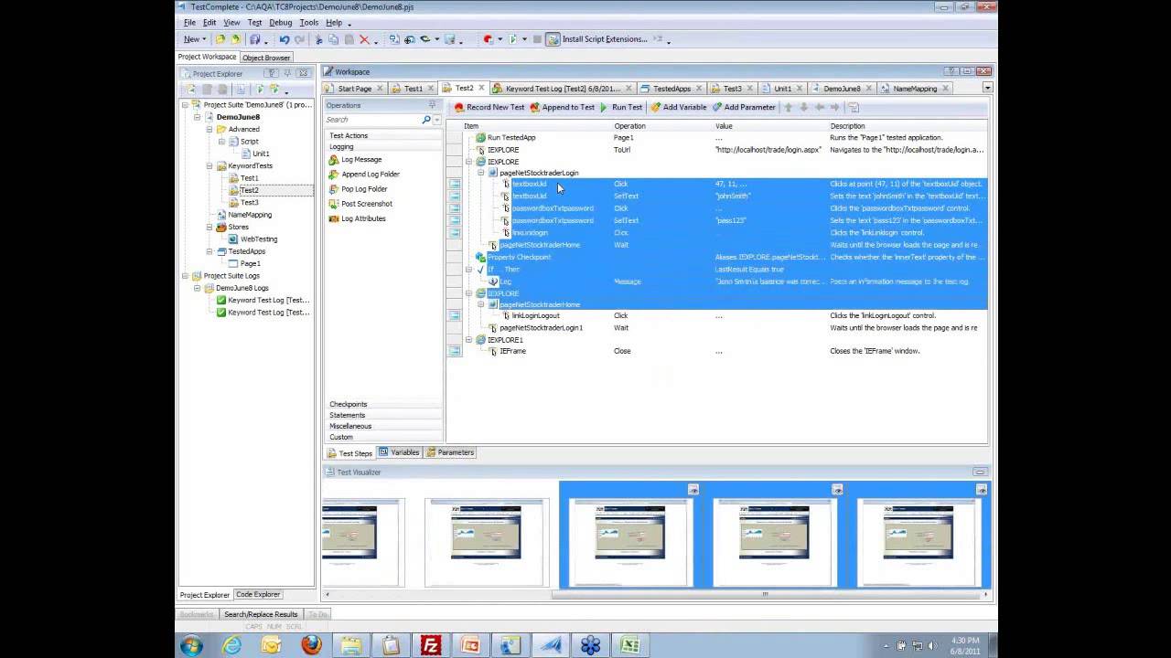Select the Stores node in Project Explorer
The height and width of the screenshot is (658, 1171).
click(x=238, y=227)
